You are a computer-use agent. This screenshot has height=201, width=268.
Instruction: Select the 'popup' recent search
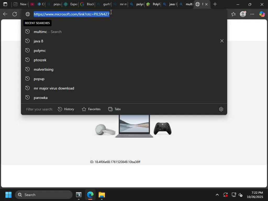tap(124, 79)
